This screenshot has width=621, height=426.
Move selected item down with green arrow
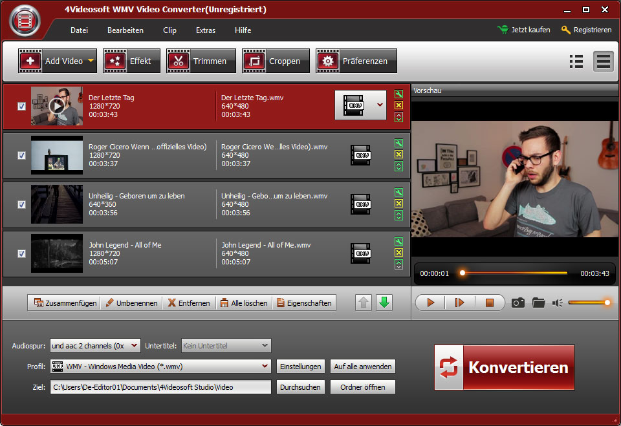point(384,303)
